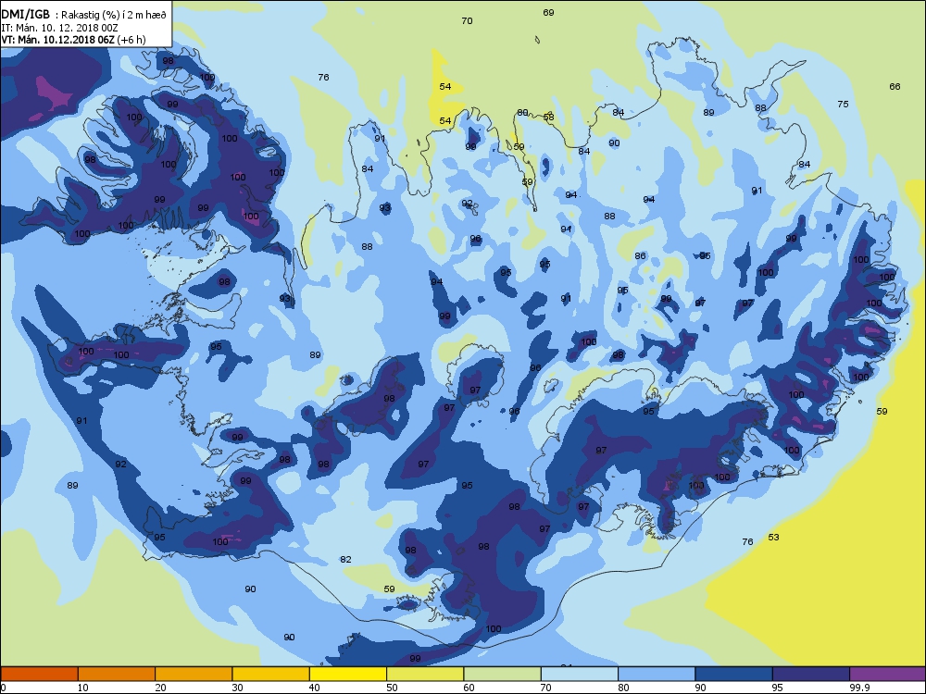
Task: Select the dark blue 90–95 legend swatch
Action: coord(734,674)
